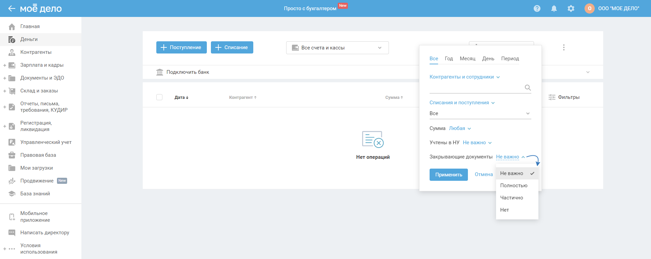The height and width of the screenshot is (259, 651).
Task: Expand the Регистрация, ликвидация plus expander
Action: click(x=5, y=126)
